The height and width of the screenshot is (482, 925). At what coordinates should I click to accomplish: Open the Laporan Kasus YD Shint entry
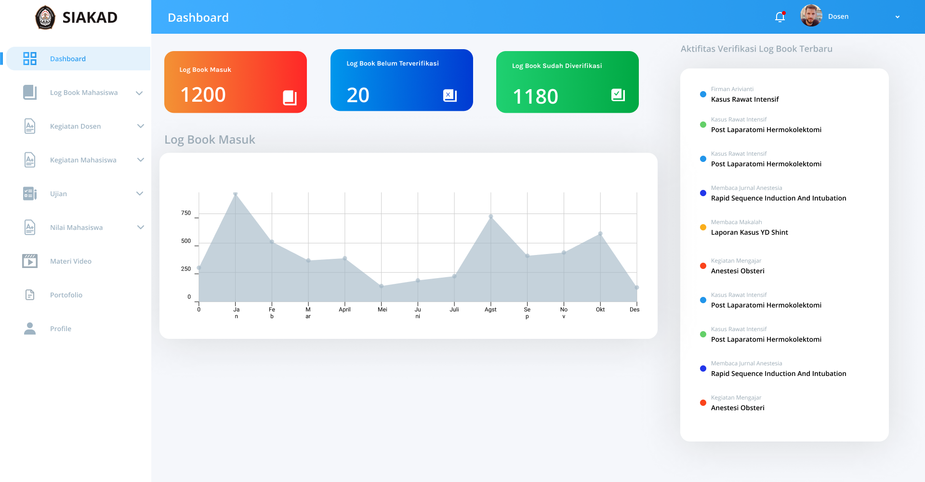[x=749, y=232]
